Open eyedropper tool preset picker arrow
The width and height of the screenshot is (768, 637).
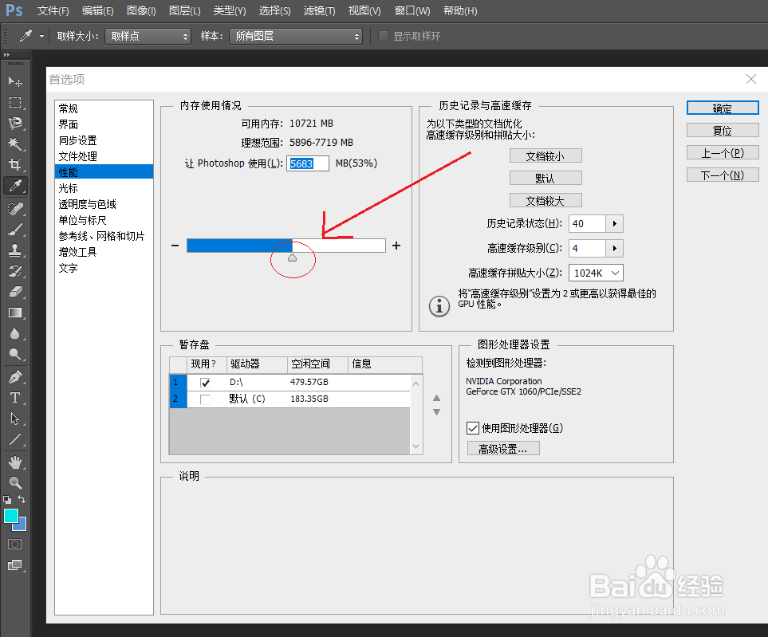(41, 36)
